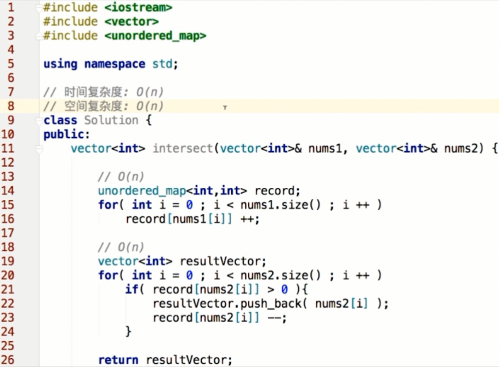499x367 pixels.
Task: Click the "// O(n)" comment on line 18
Action: (121, 247)
